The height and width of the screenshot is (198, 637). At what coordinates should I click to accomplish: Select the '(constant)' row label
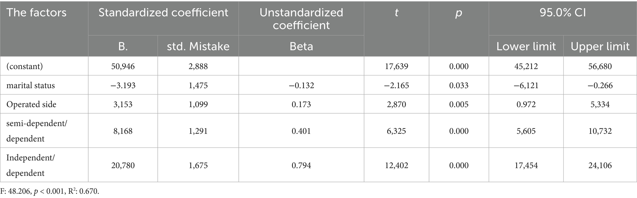click(25, 66)
